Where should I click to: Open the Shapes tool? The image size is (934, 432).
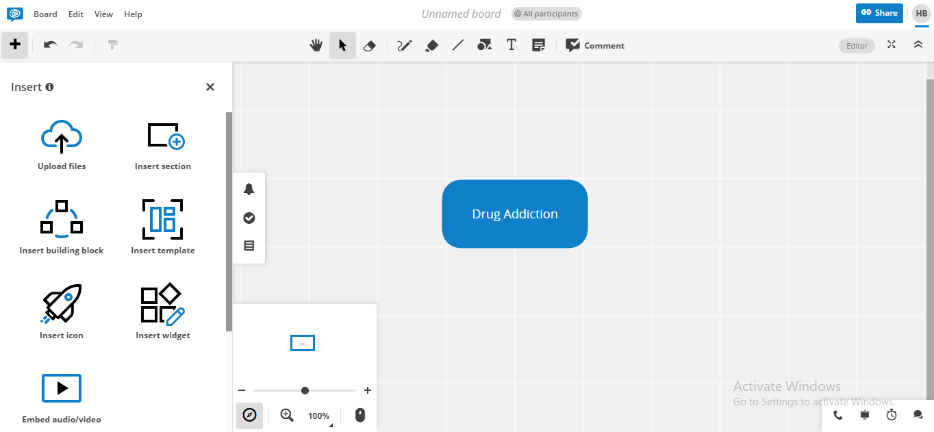(485, 45)
